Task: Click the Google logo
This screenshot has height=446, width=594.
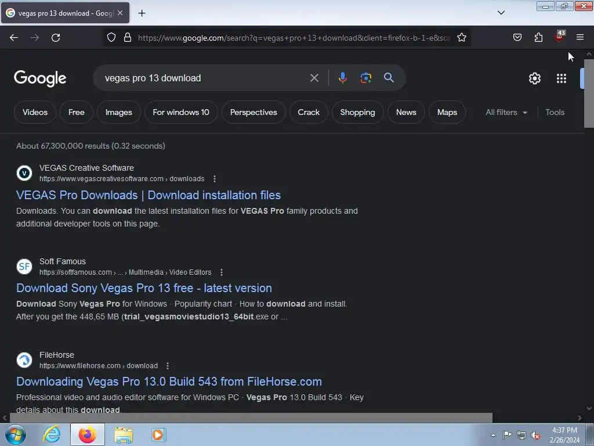Action: click(x=40, y=78)
